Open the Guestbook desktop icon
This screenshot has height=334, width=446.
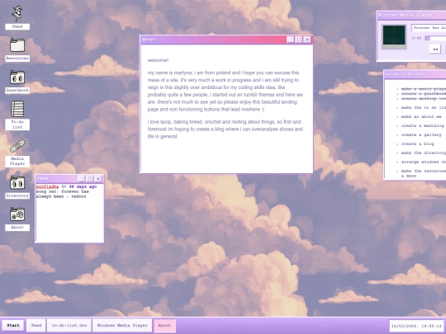click(x=17, y=82)
